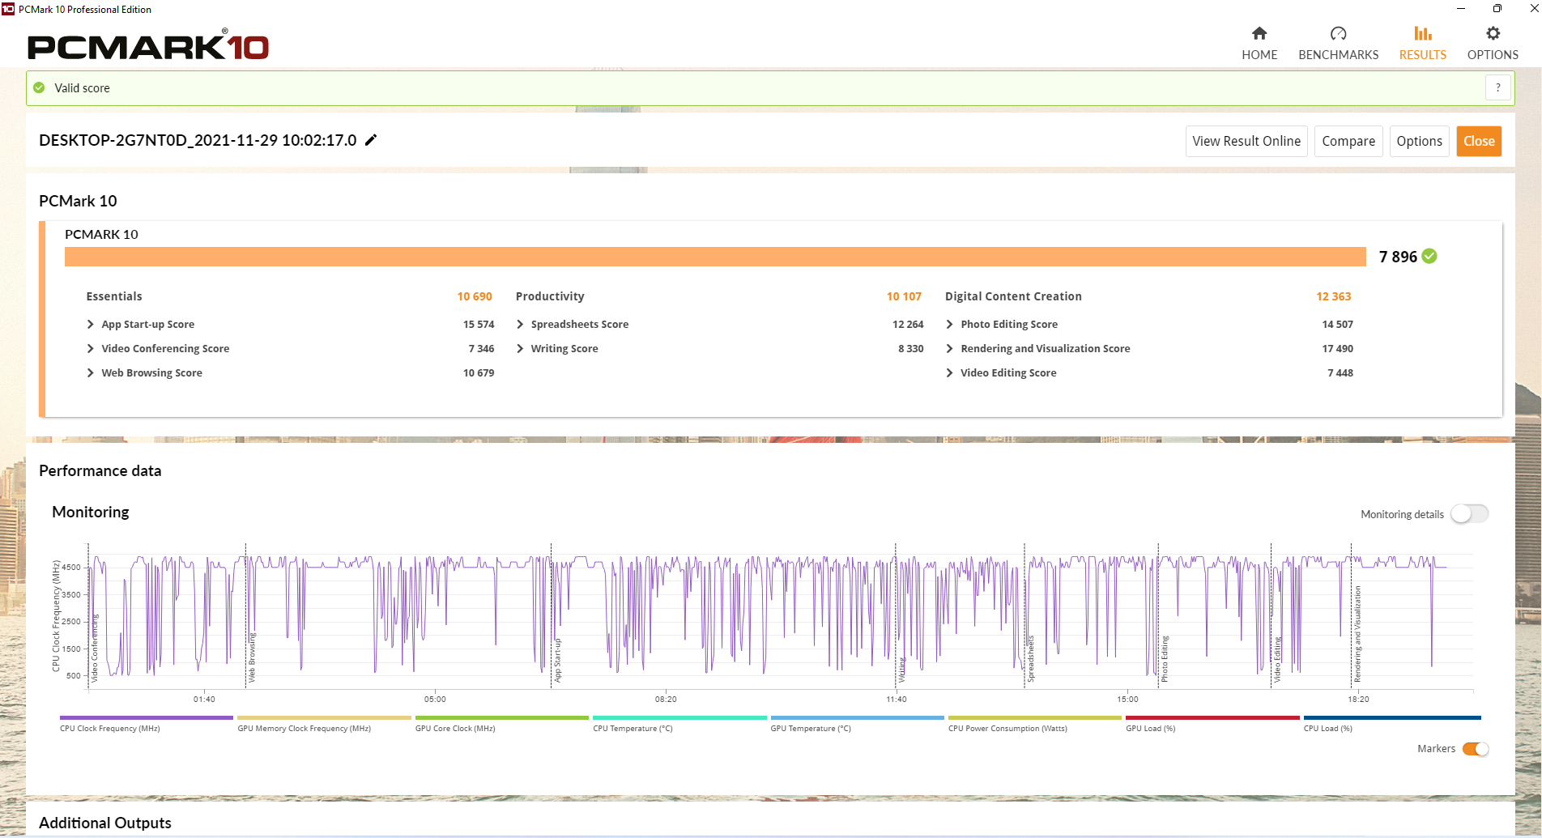This screenshot has height=838, width=1542.
Task: Select the CPU Temperature legend swatch
Action: point(679,717)
